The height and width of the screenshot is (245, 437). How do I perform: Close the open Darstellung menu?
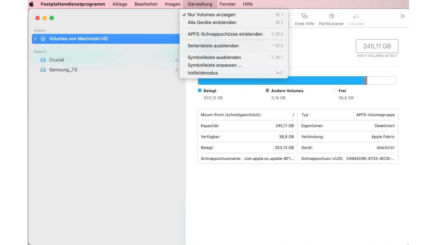coord(200,4)
